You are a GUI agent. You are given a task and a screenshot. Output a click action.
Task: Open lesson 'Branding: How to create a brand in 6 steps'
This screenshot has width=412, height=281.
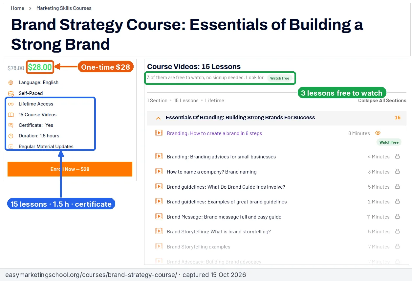214,133
